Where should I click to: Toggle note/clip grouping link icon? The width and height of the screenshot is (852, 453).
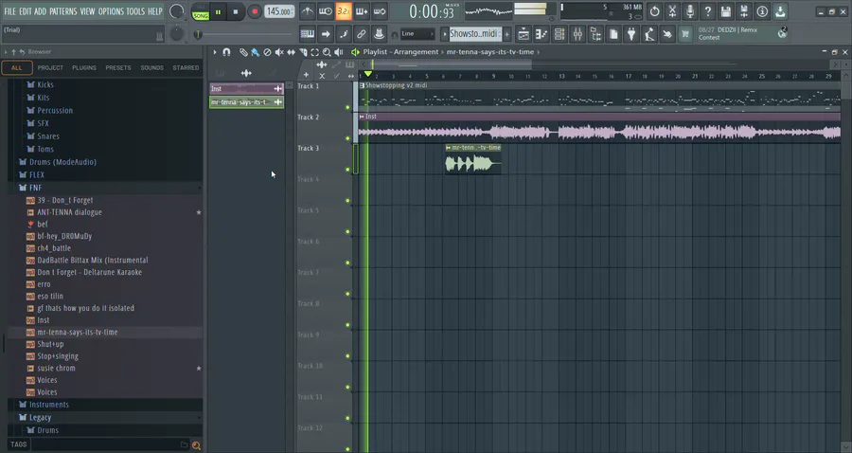tap(362, 34)
